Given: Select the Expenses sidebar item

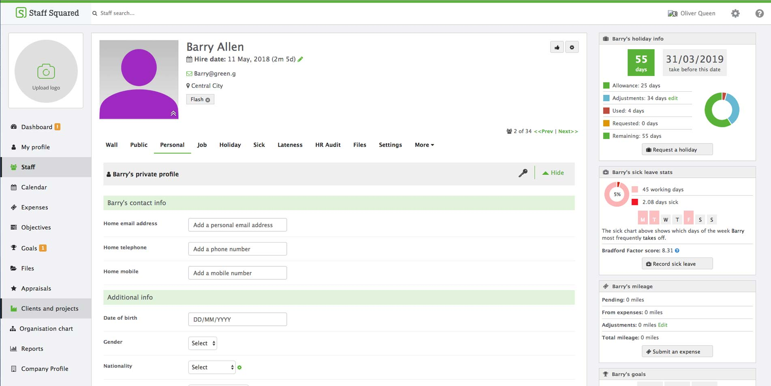Looking at the screenshot, I should pyautogui.click(x=34, y=207).
